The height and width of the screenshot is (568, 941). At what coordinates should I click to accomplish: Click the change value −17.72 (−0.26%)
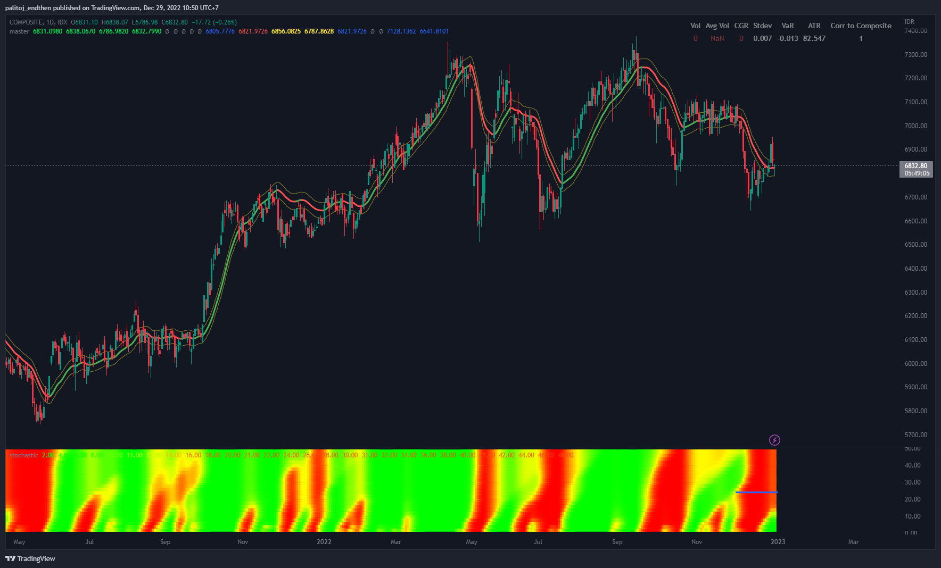pyautogui.click(x=214, y=22)
